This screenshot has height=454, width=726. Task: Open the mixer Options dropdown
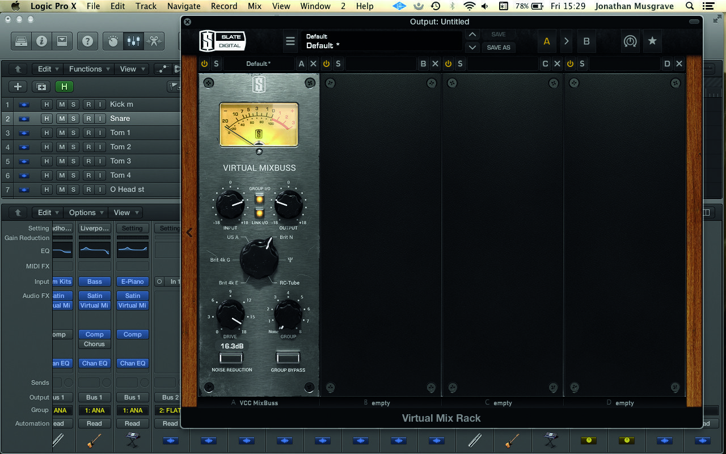coord(86,212)
